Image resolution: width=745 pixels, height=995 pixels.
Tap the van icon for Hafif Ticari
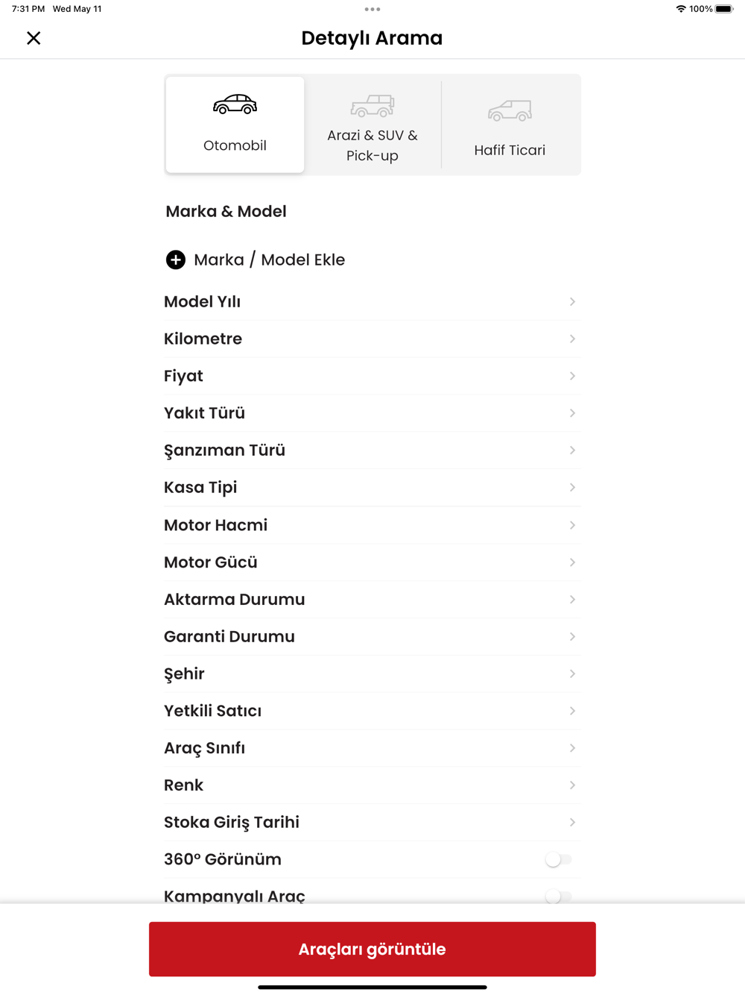point(510,110)
